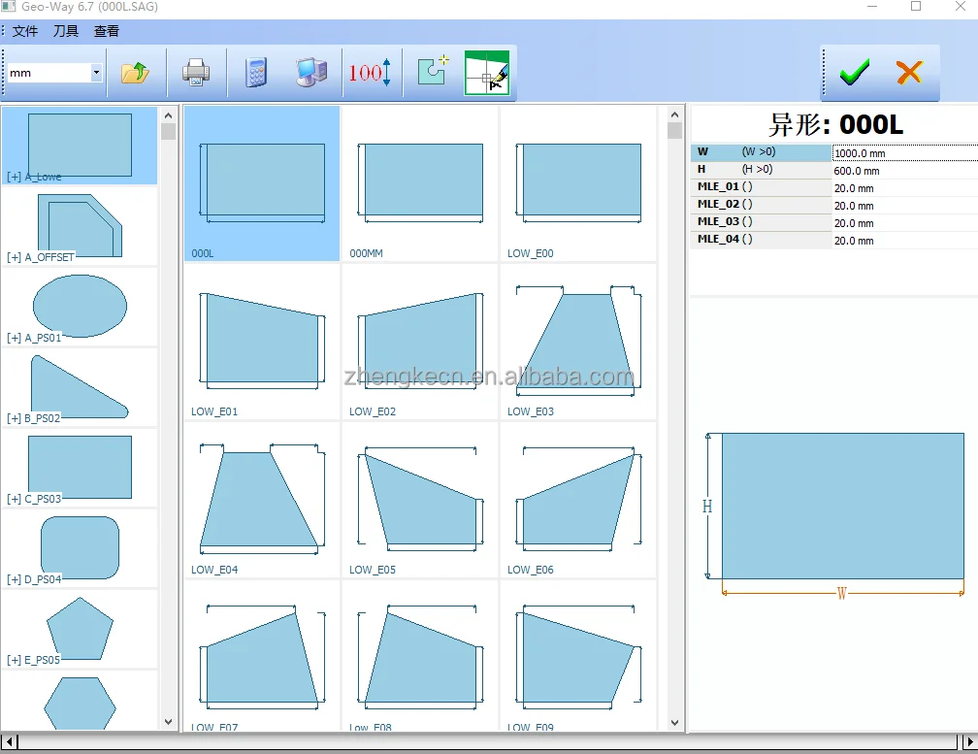Image resolution: width=978 pixels, height=754 pixels.
Task: Edit the MLE_02 value field
Action: point(903,206)
